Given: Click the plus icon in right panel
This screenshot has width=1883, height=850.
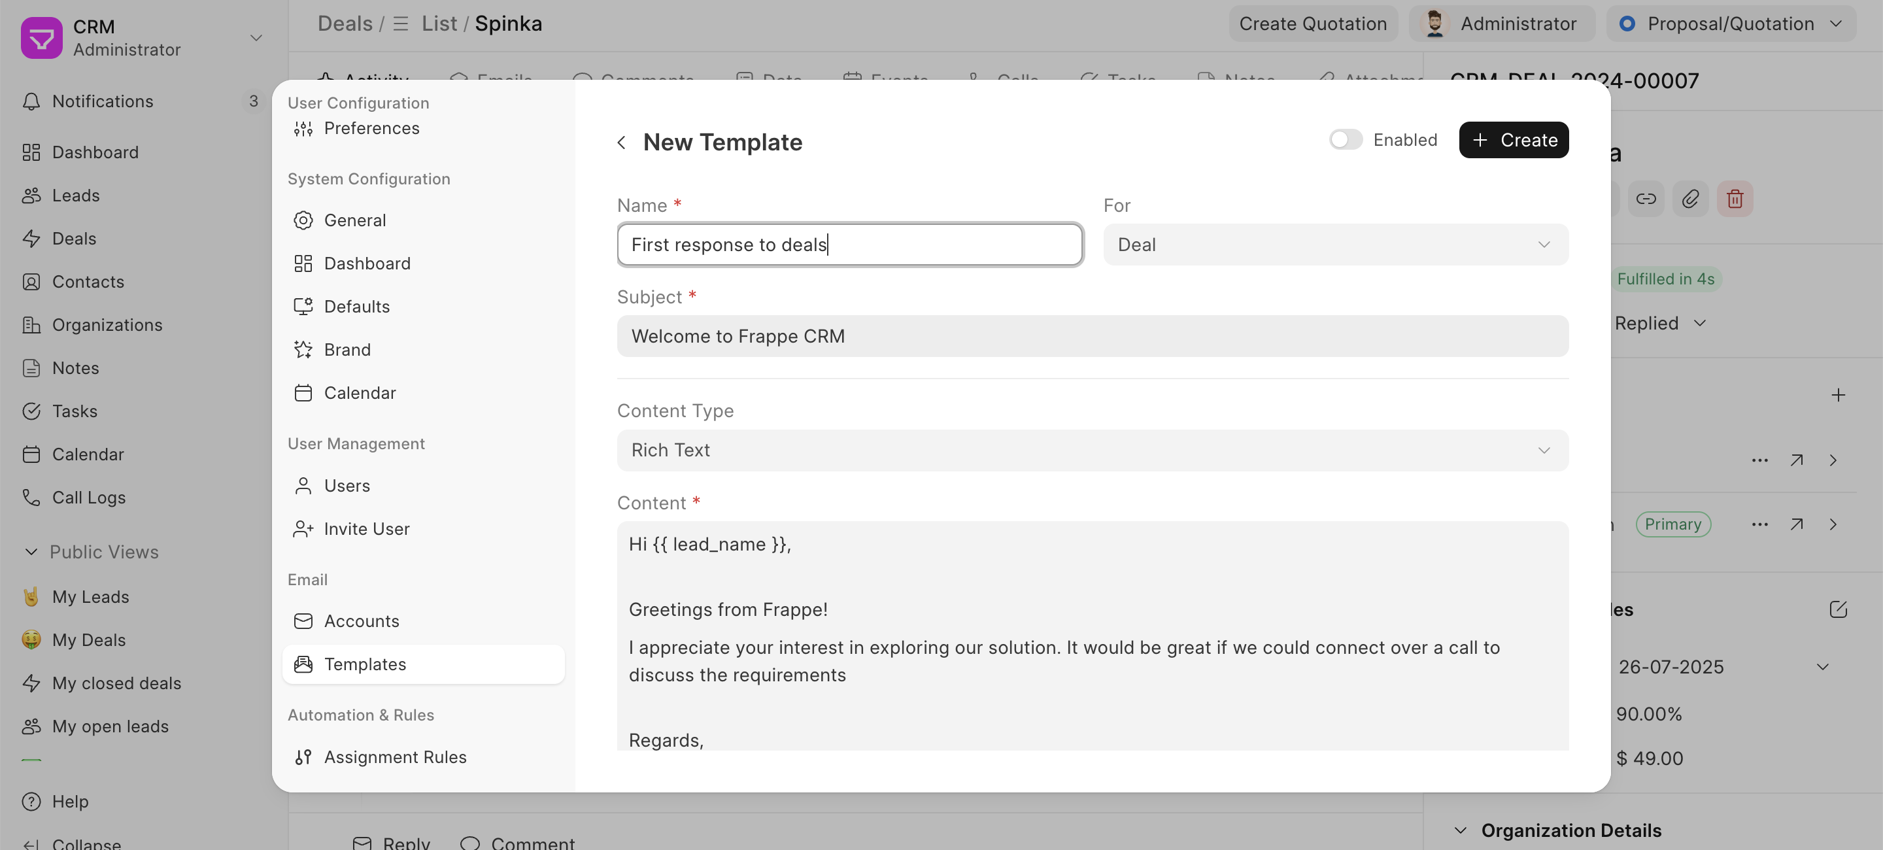Looking at the screenshot, I should tap(1838, 395).
